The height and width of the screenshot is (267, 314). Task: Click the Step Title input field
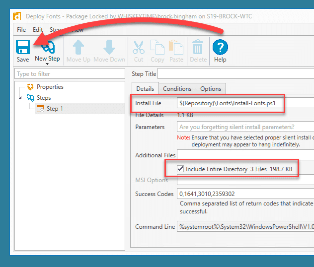[235, 74]
